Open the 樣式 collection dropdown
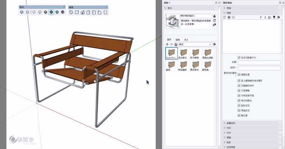The height and width of the screenshot is (149, 285). pos(195,44)
